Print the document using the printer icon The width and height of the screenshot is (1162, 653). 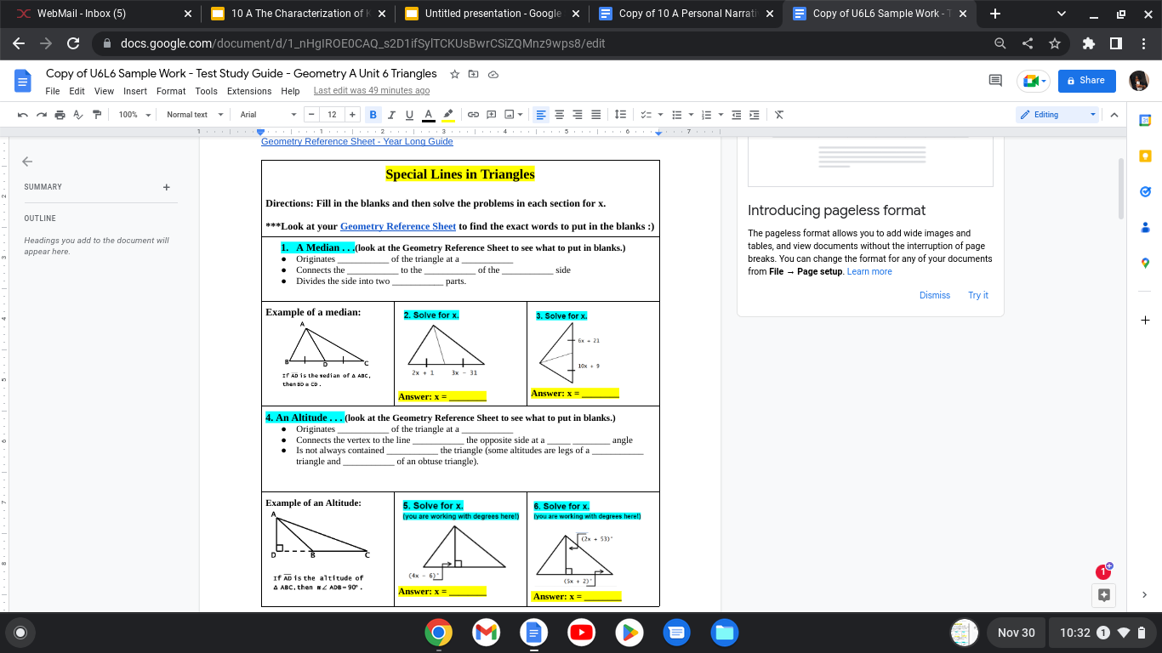pos(60,115)
